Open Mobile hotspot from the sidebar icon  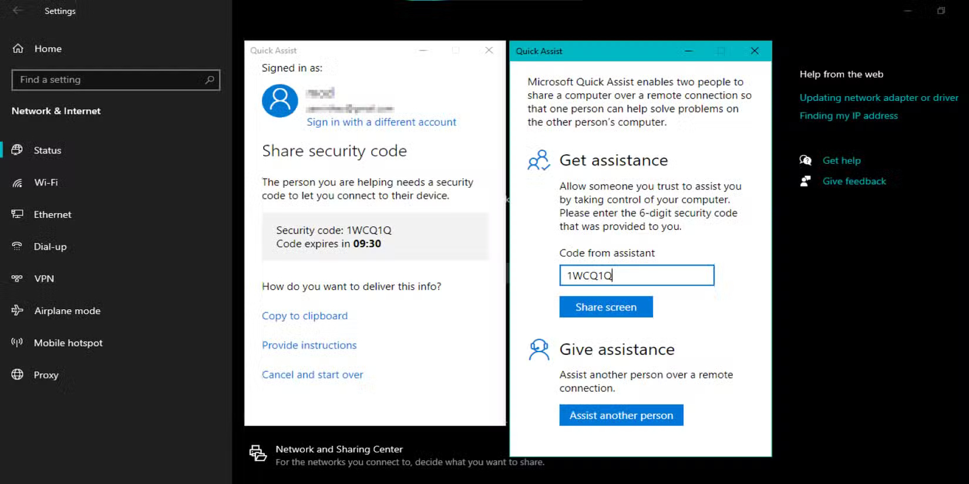18,343
